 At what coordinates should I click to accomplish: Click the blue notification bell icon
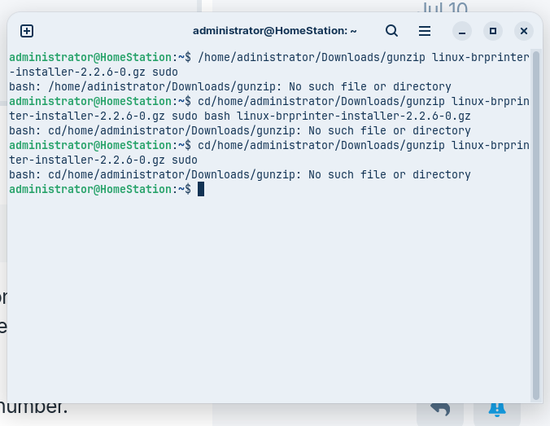(497, 411)
